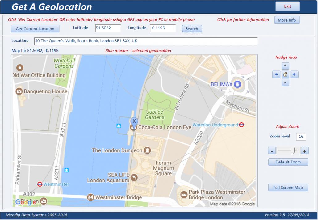Click the blue X geolocation marker

coord(134,122)
